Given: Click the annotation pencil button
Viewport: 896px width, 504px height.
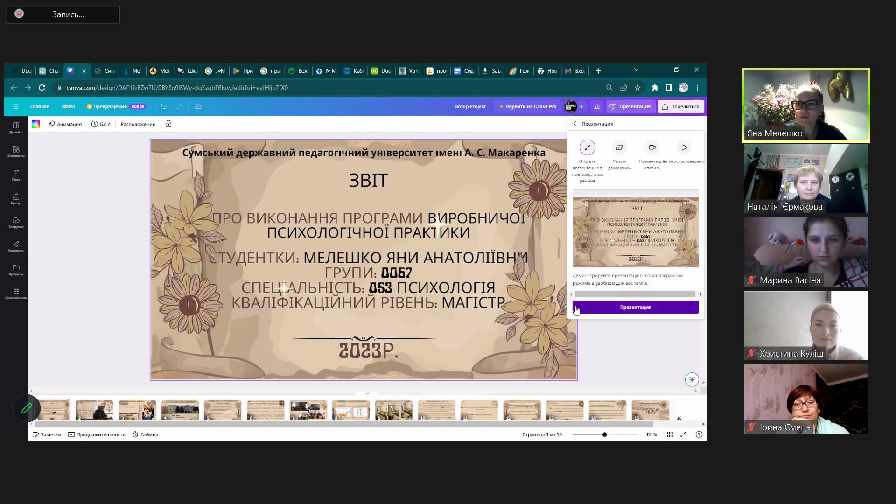Looking at the screenshot, I should click(27, 408).
